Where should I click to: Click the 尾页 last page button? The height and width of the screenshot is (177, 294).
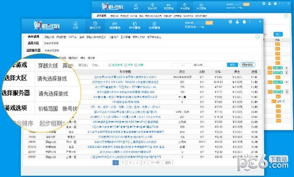[x=168, y=163]
